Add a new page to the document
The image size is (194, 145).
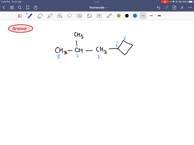[x=174, y=8]
